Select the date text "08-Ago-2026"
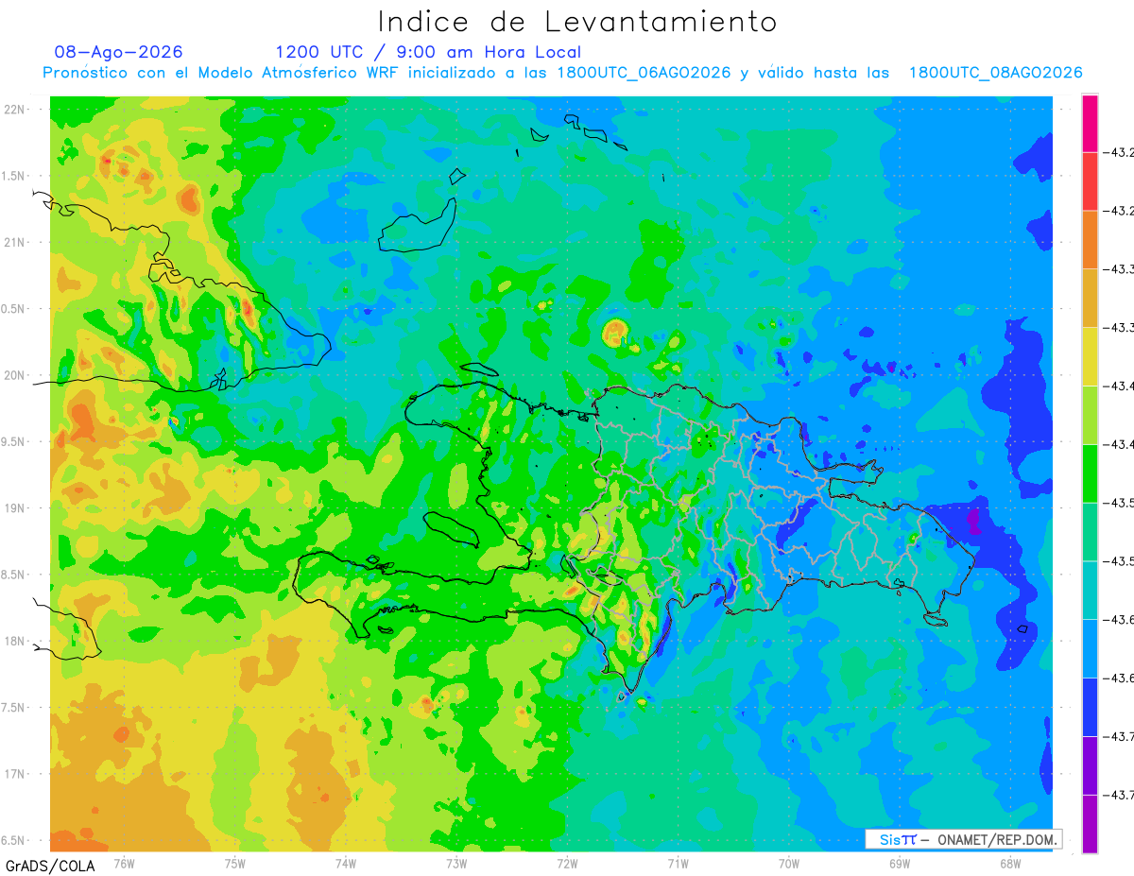The width and height of the screenshot is (1134, 876). tap(119, 52)
